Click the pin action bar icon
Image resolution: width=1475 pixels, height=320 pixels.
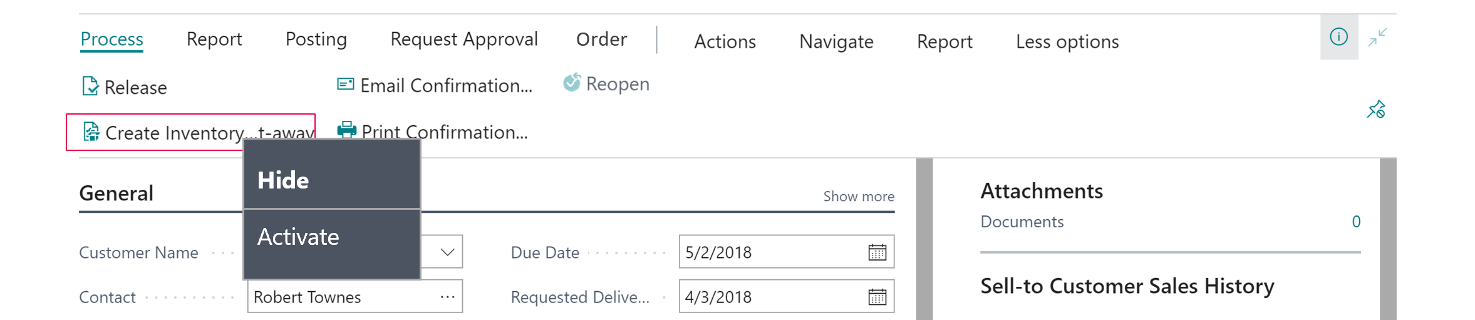tap(1376, 110)
